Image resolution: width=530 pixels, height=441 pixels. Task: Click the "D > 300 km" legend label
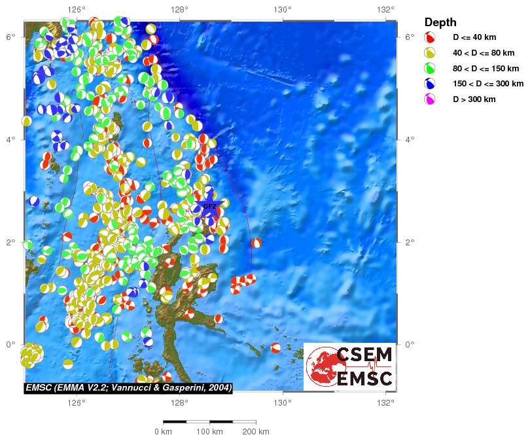click(474, 99)
